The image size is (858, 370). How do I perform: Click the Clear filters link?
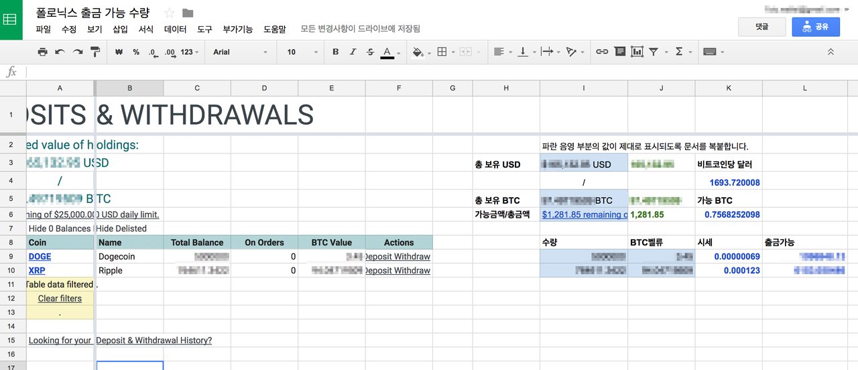coord(60,298)
